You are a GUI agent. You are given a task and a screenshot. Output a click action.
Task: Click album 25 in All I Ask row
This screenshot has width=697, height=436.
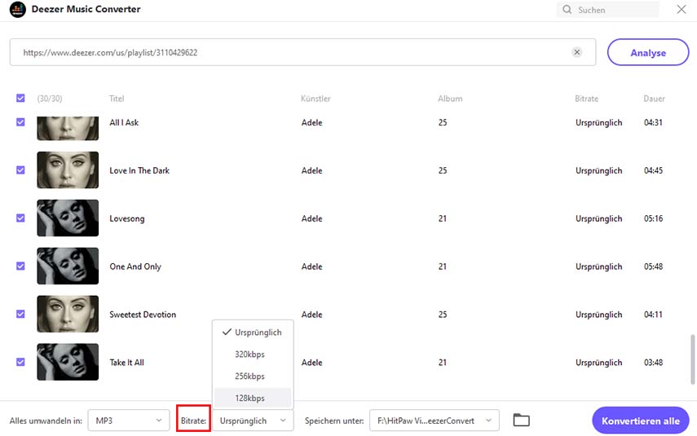[x=443, y=122]
